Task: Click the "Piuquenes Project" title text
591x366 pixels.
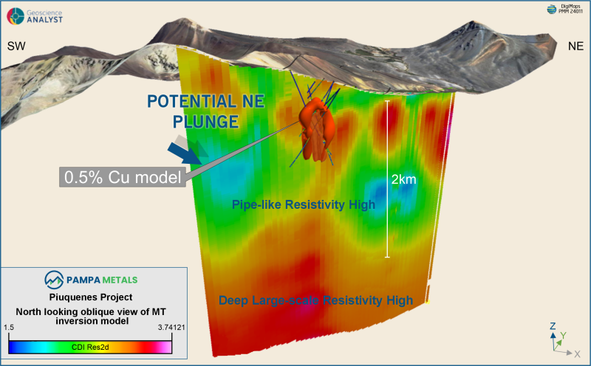Action: coord(90,297)
